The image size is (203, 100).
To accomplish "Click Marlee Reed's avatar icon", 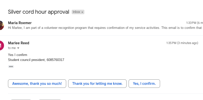I will coord(1,46).
